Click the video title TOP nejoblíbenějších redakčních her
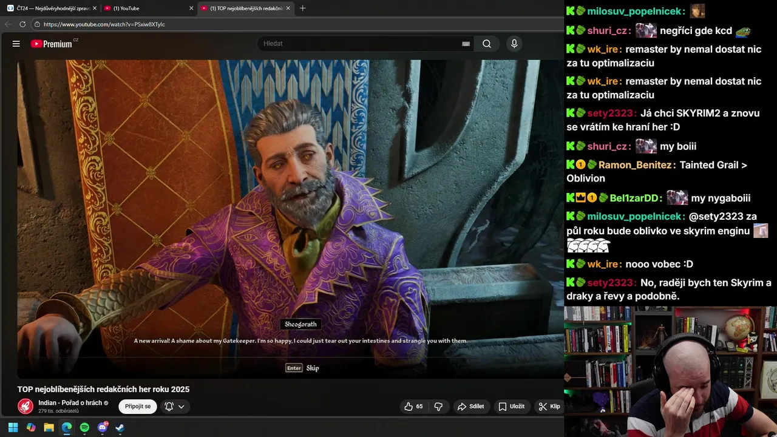Image resolution: width=777 pixels, height=437 pixels. pos(103,389)
